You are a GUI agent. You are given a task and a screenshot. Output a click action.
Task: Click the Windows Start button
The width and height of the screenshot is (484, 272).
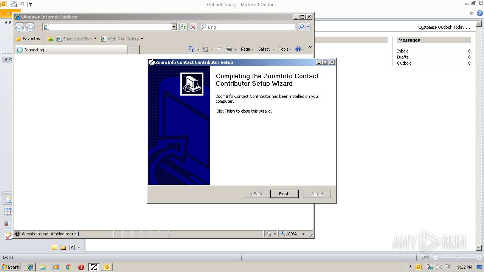(11, 267)
